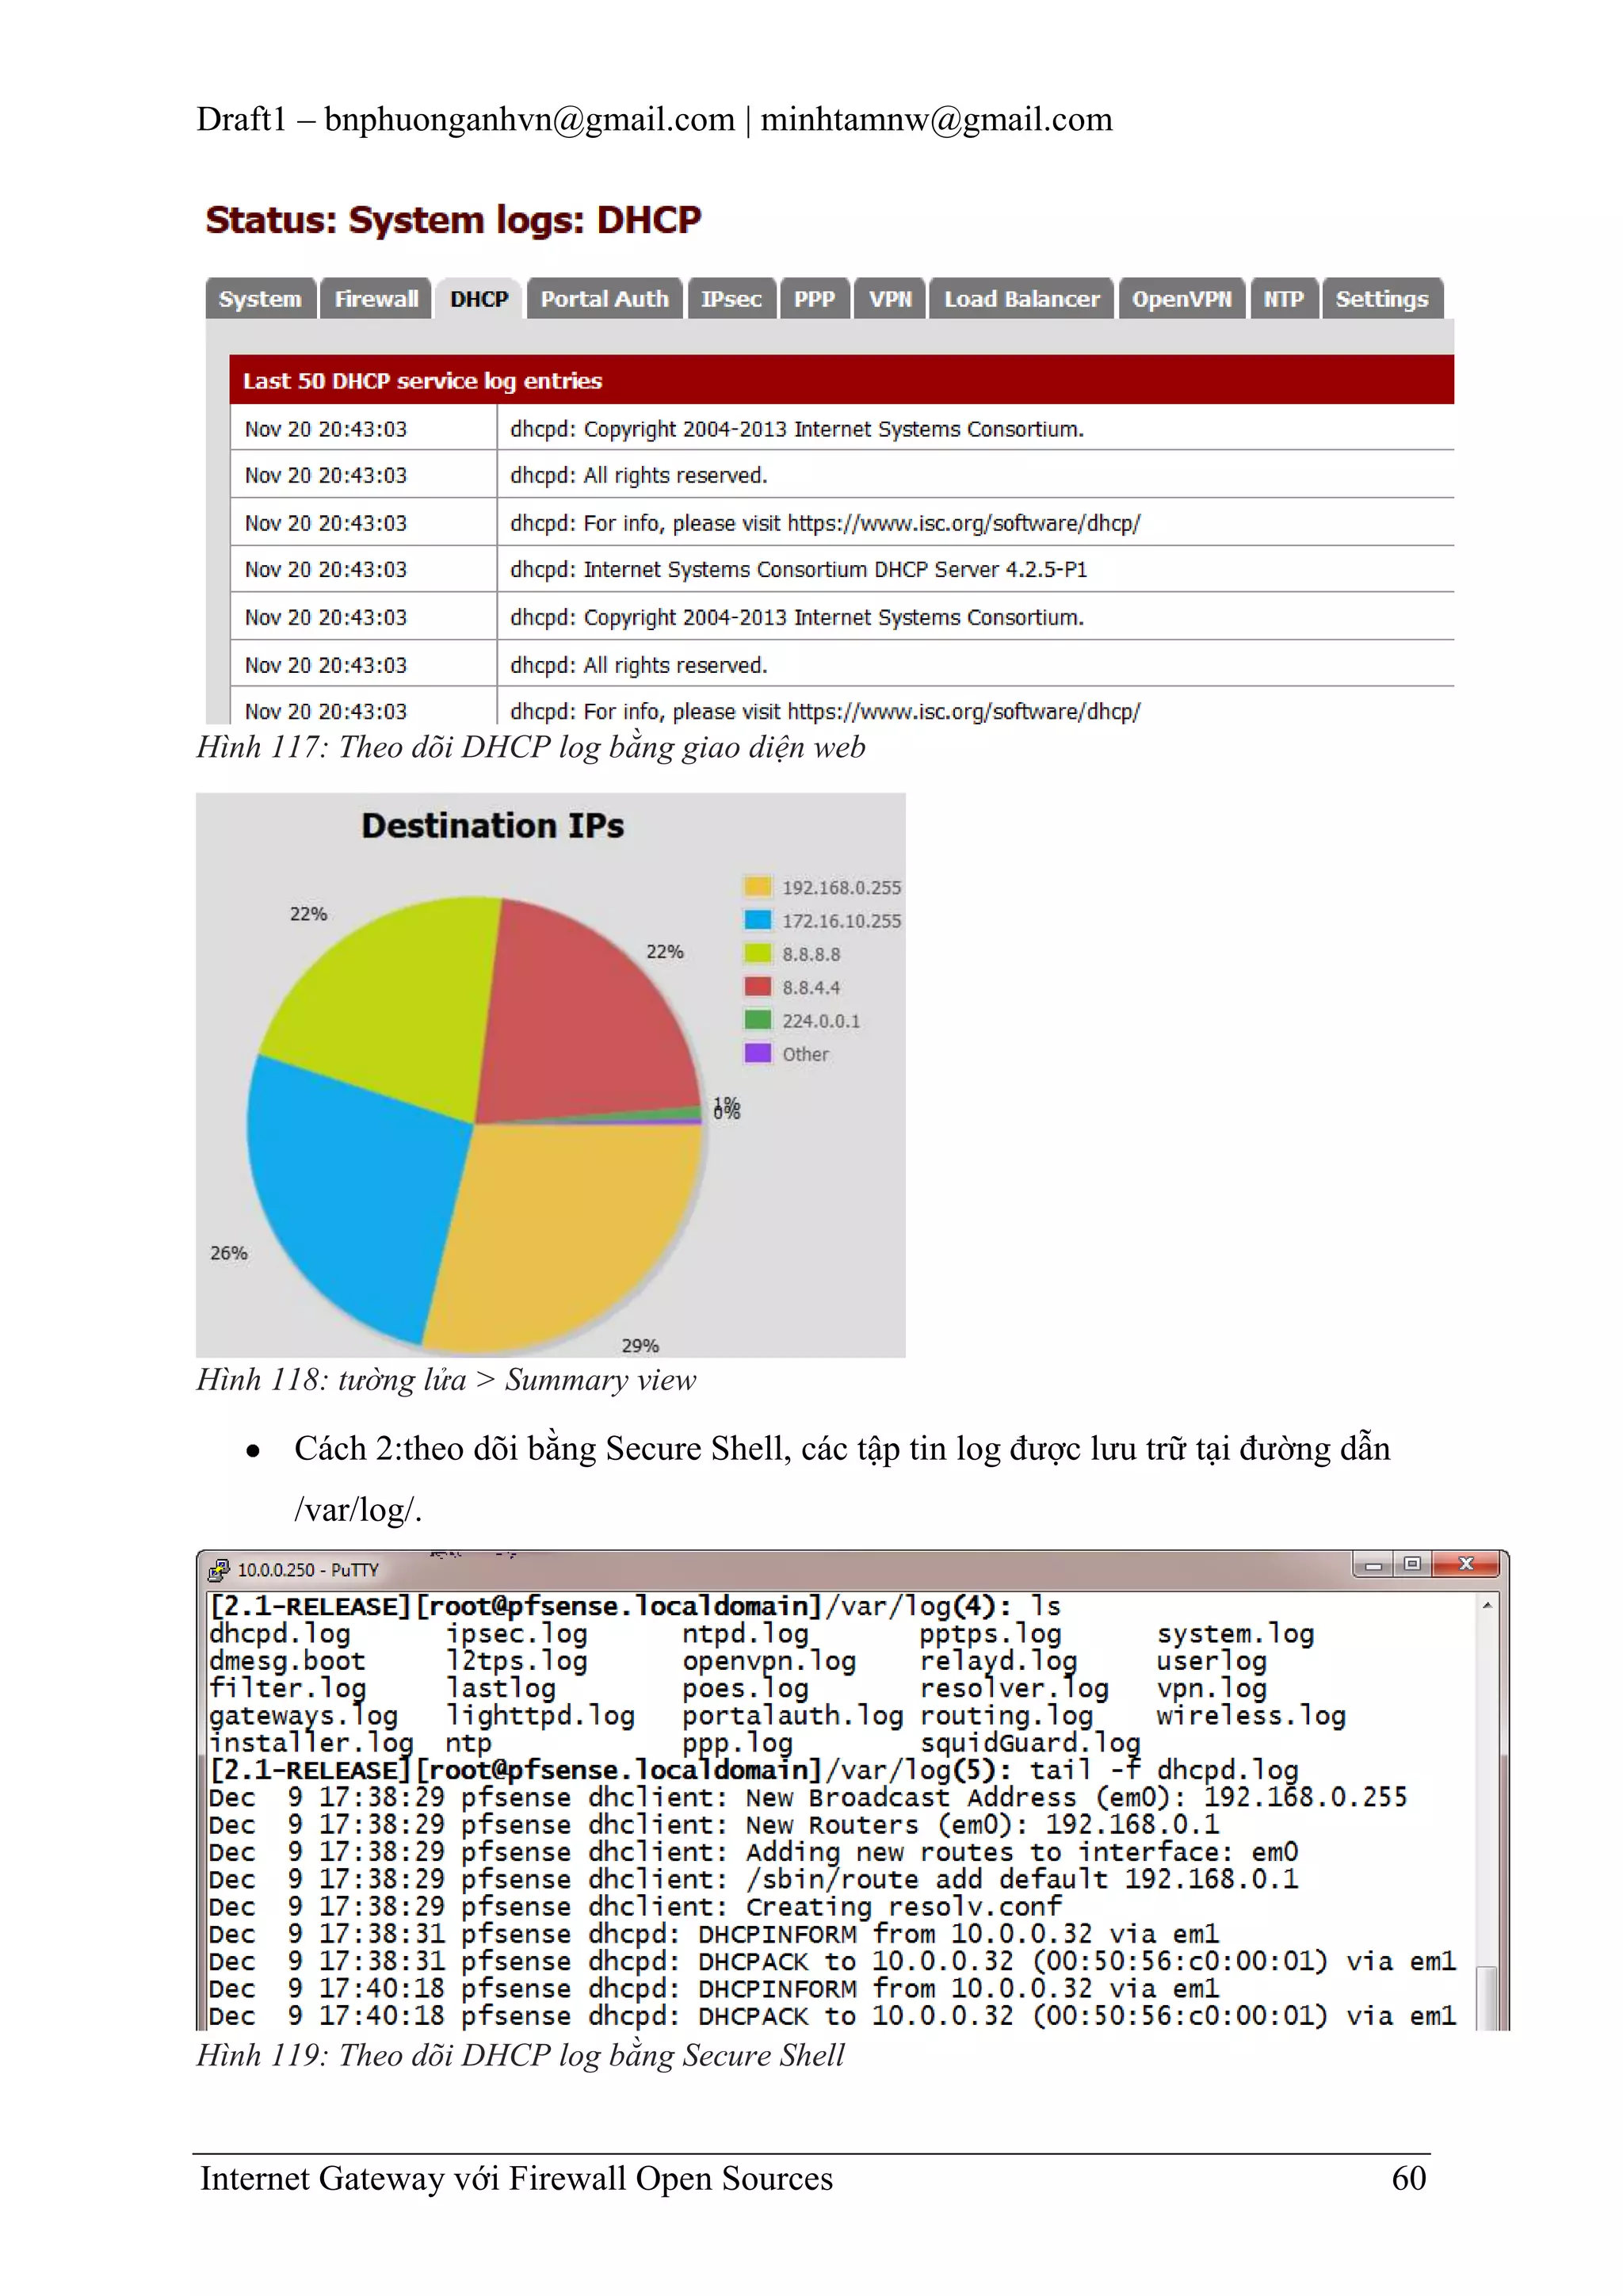
Task: Switch to the IPsec tab
Action: [x=731, y=299]
